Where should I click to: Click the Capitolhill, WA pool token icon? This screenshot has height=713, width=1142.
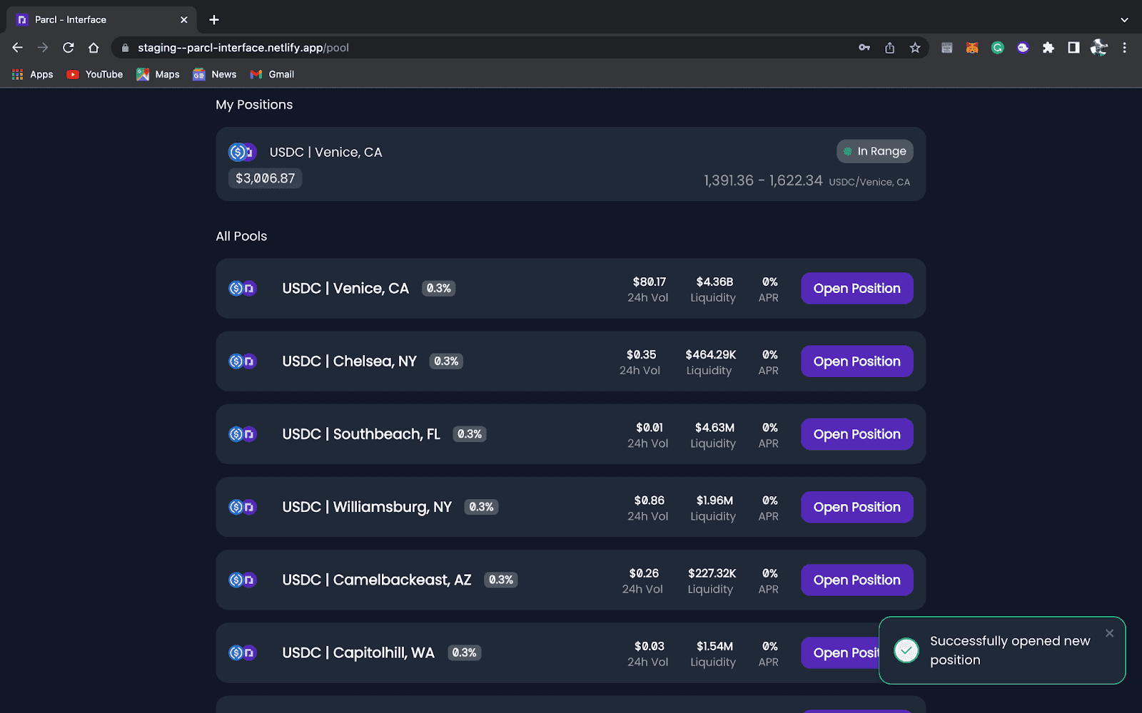click(x=242, y=653)
